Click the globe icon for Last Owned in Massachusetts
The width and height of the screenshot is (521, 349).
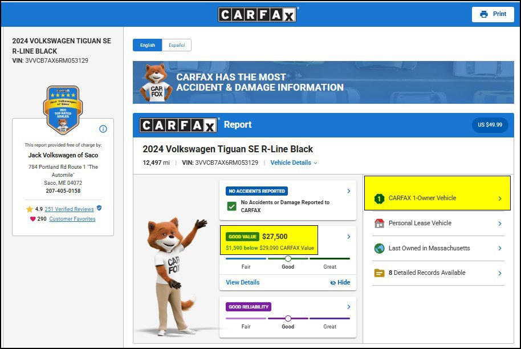tap(379, 248)
